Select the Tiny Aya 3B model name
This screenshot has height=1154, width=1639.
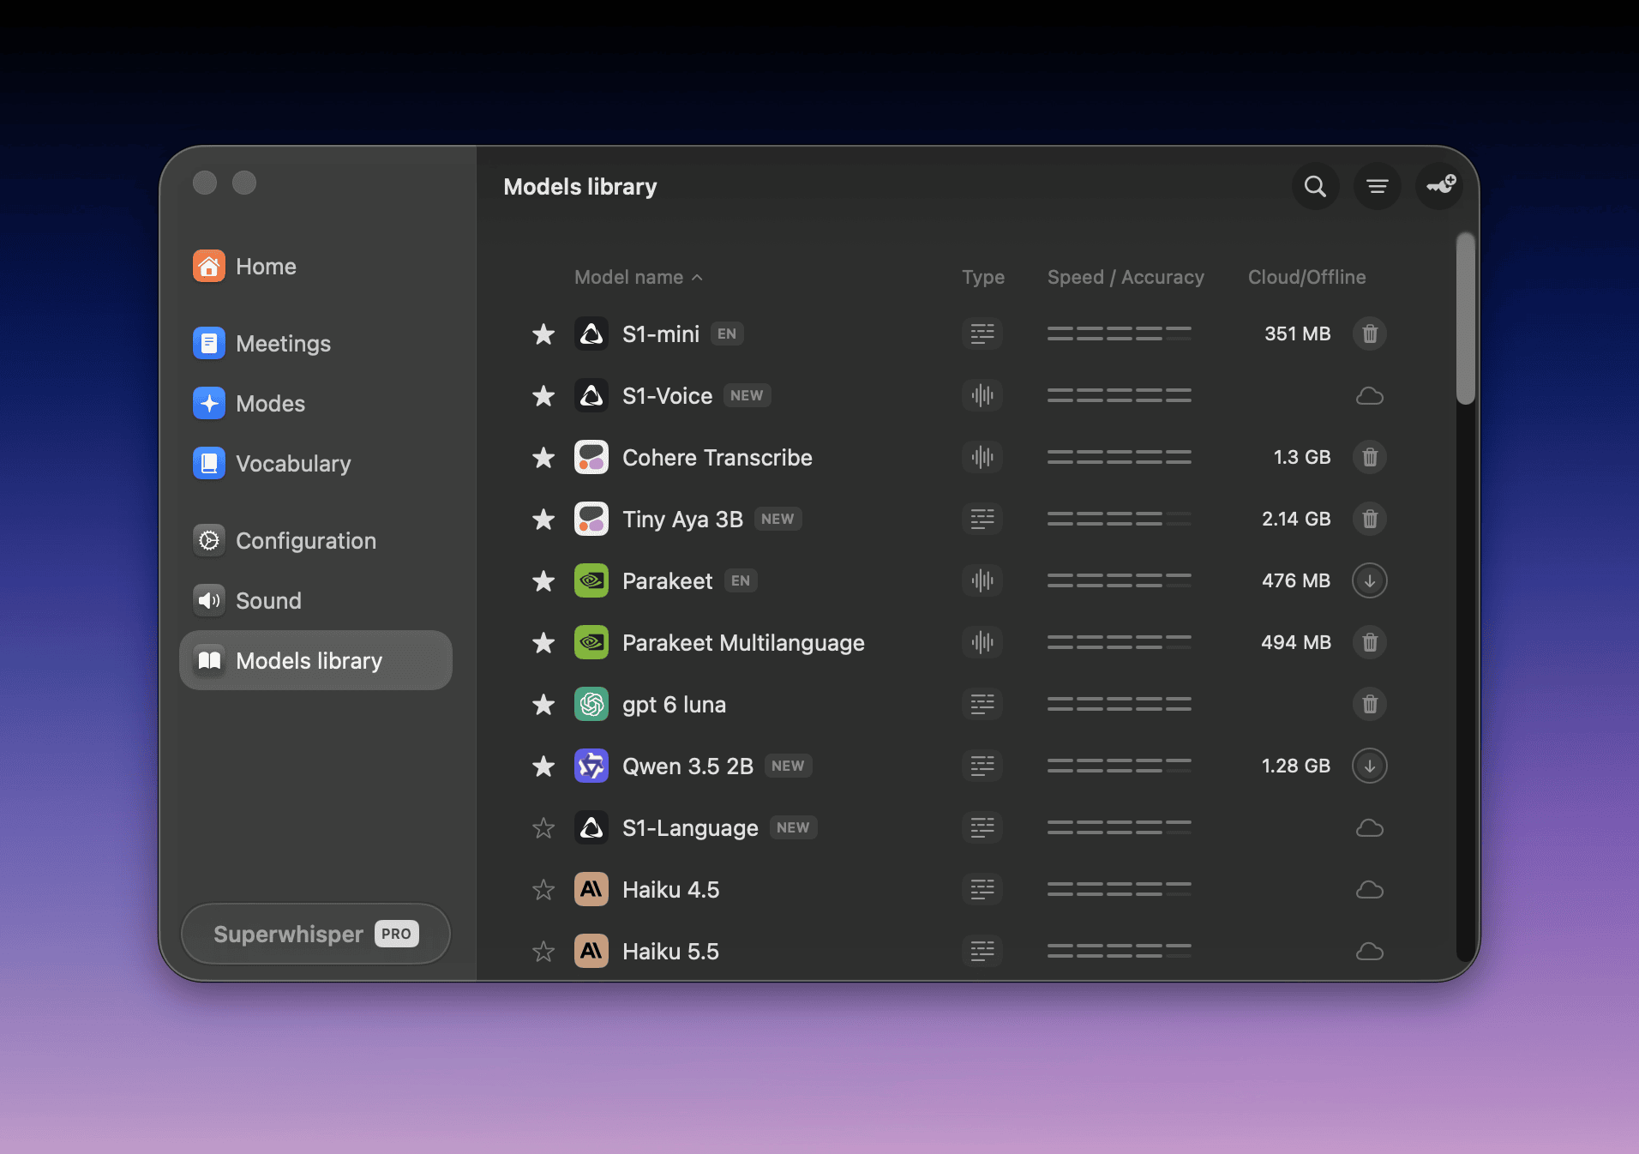coord(682,520)
